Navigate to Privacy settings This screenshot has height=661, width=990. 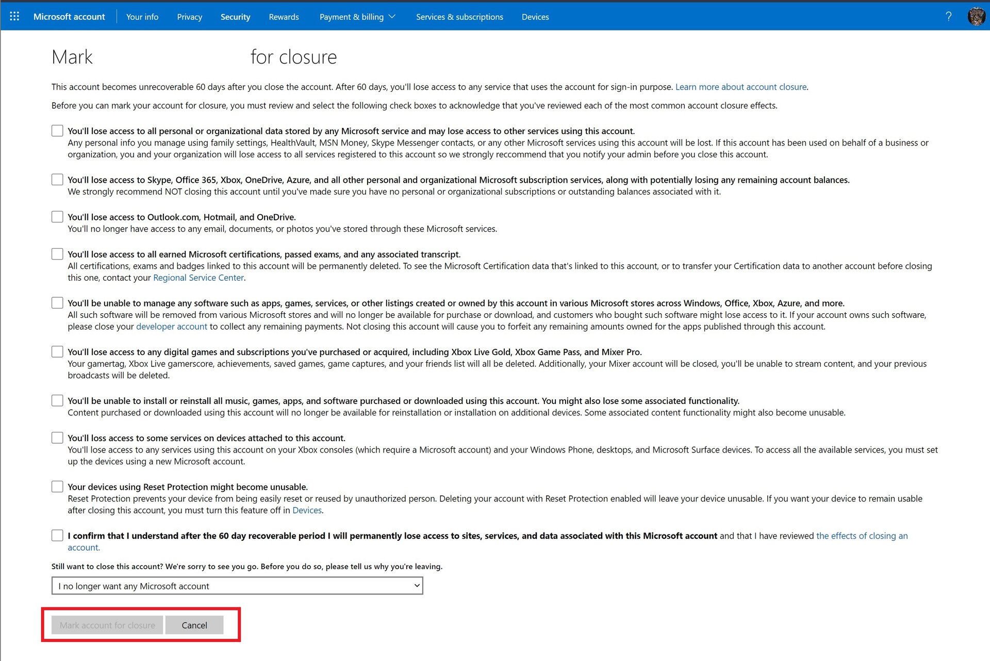(190, 17)
